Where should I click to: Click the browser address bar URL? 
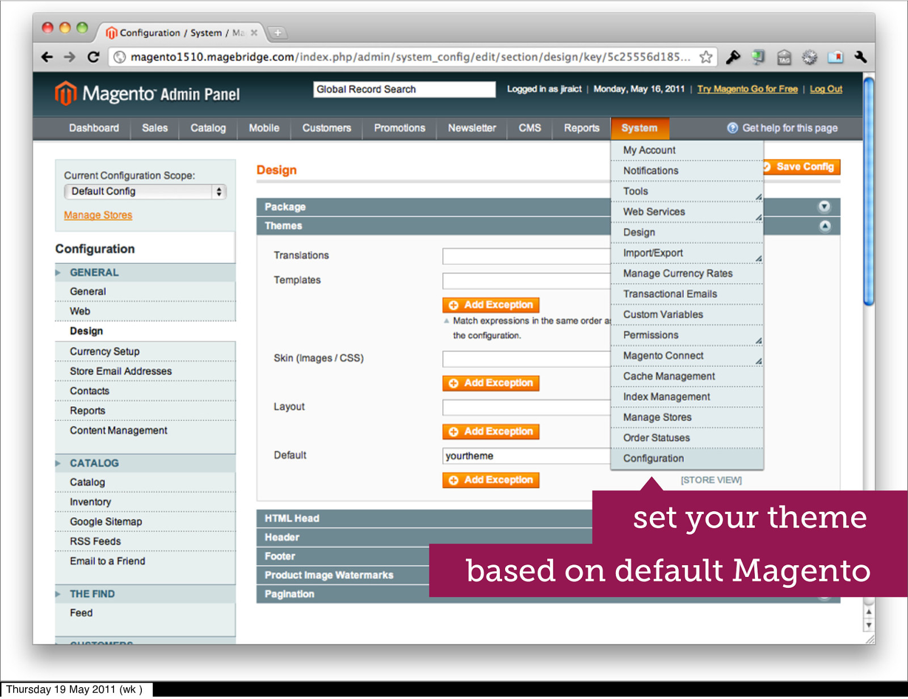pyautogui.click(x=411, y=57)
